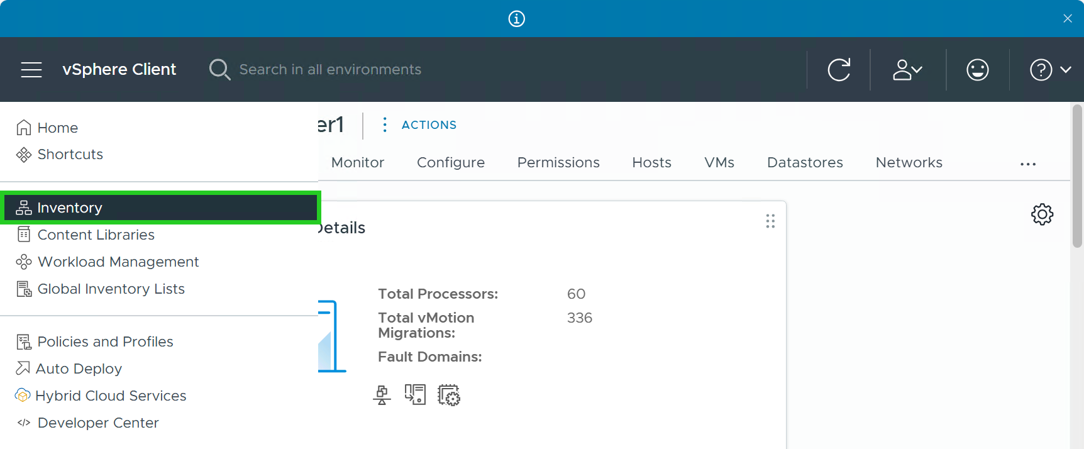Open the summary settings gear
The image size is (1084, 449).
[1042, 214]
